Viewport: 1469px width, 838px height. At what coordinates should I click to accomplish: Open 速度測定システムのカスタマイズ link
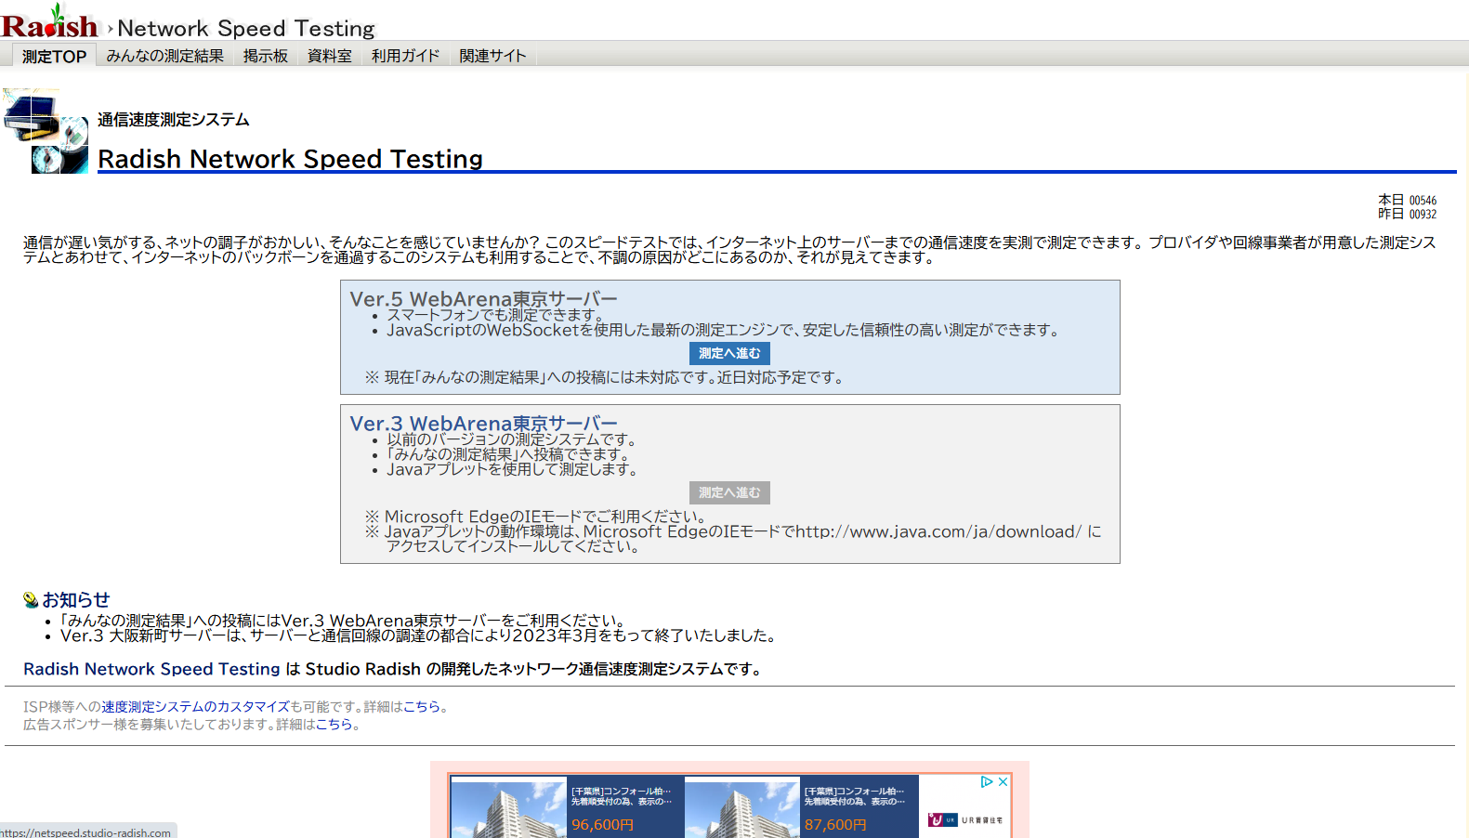tap(195, 707)
